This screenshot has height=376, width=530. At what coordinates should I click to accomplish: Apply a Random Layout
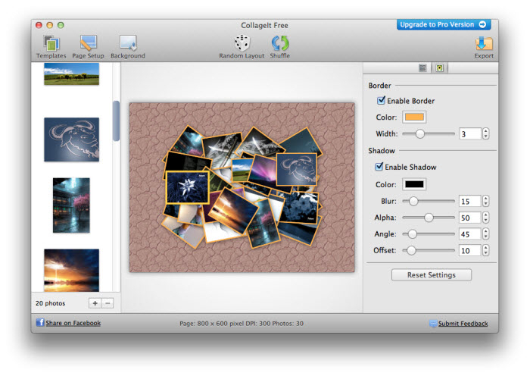[x=242, y=45]
